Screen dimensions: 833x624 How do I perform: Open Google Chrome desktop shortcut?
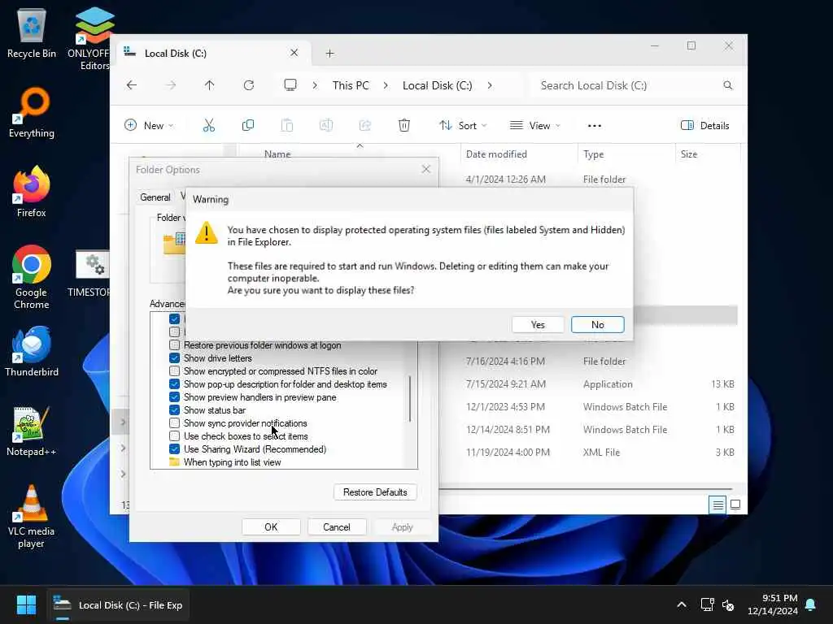tap(32, 277)
